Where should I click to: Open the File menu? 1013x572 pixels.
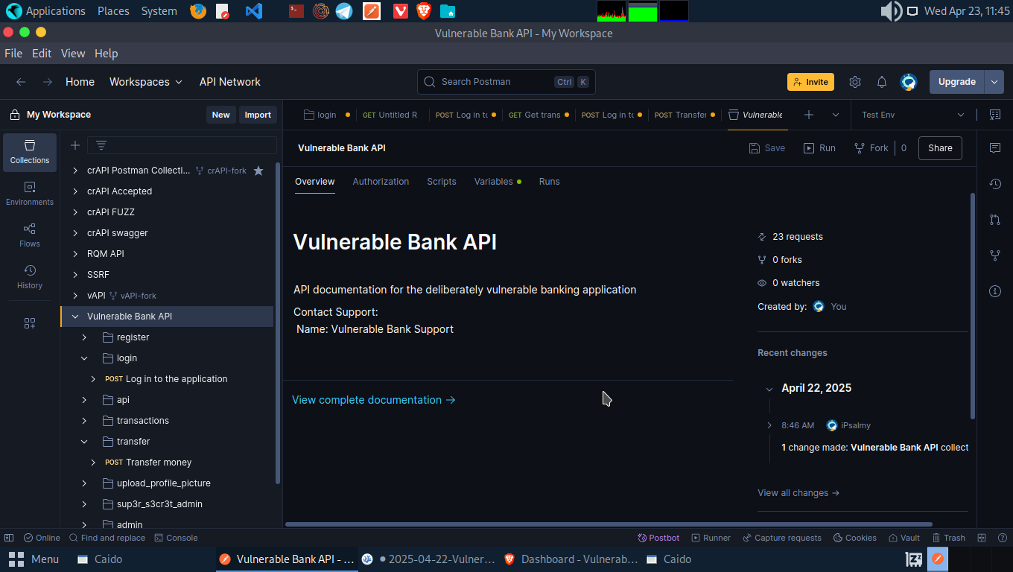(13, 54)
